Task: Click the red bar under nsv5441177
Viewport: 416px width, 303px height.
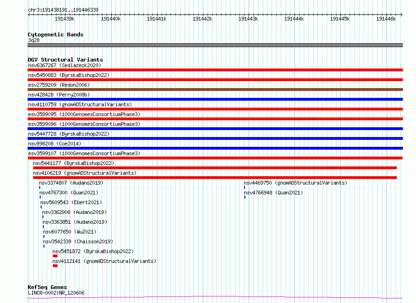Action: tap(215, 168)
